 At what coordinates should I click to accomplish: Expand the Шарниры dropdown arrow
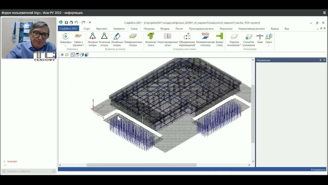(66, 46)
